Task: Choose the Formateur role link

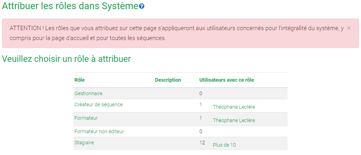Action: pos(86,118)
